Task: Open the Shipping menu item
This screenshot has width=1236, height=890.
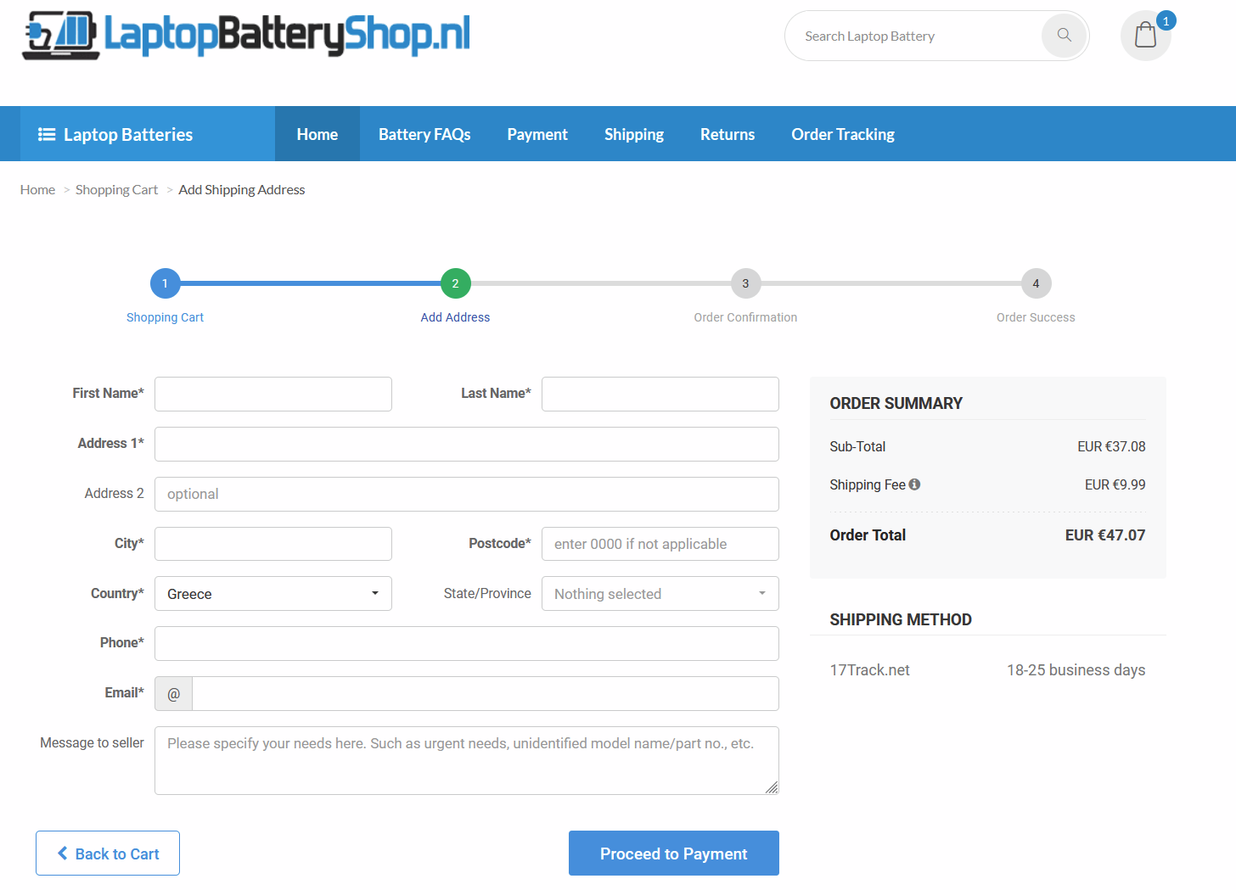Action: (x=634, y=134)
